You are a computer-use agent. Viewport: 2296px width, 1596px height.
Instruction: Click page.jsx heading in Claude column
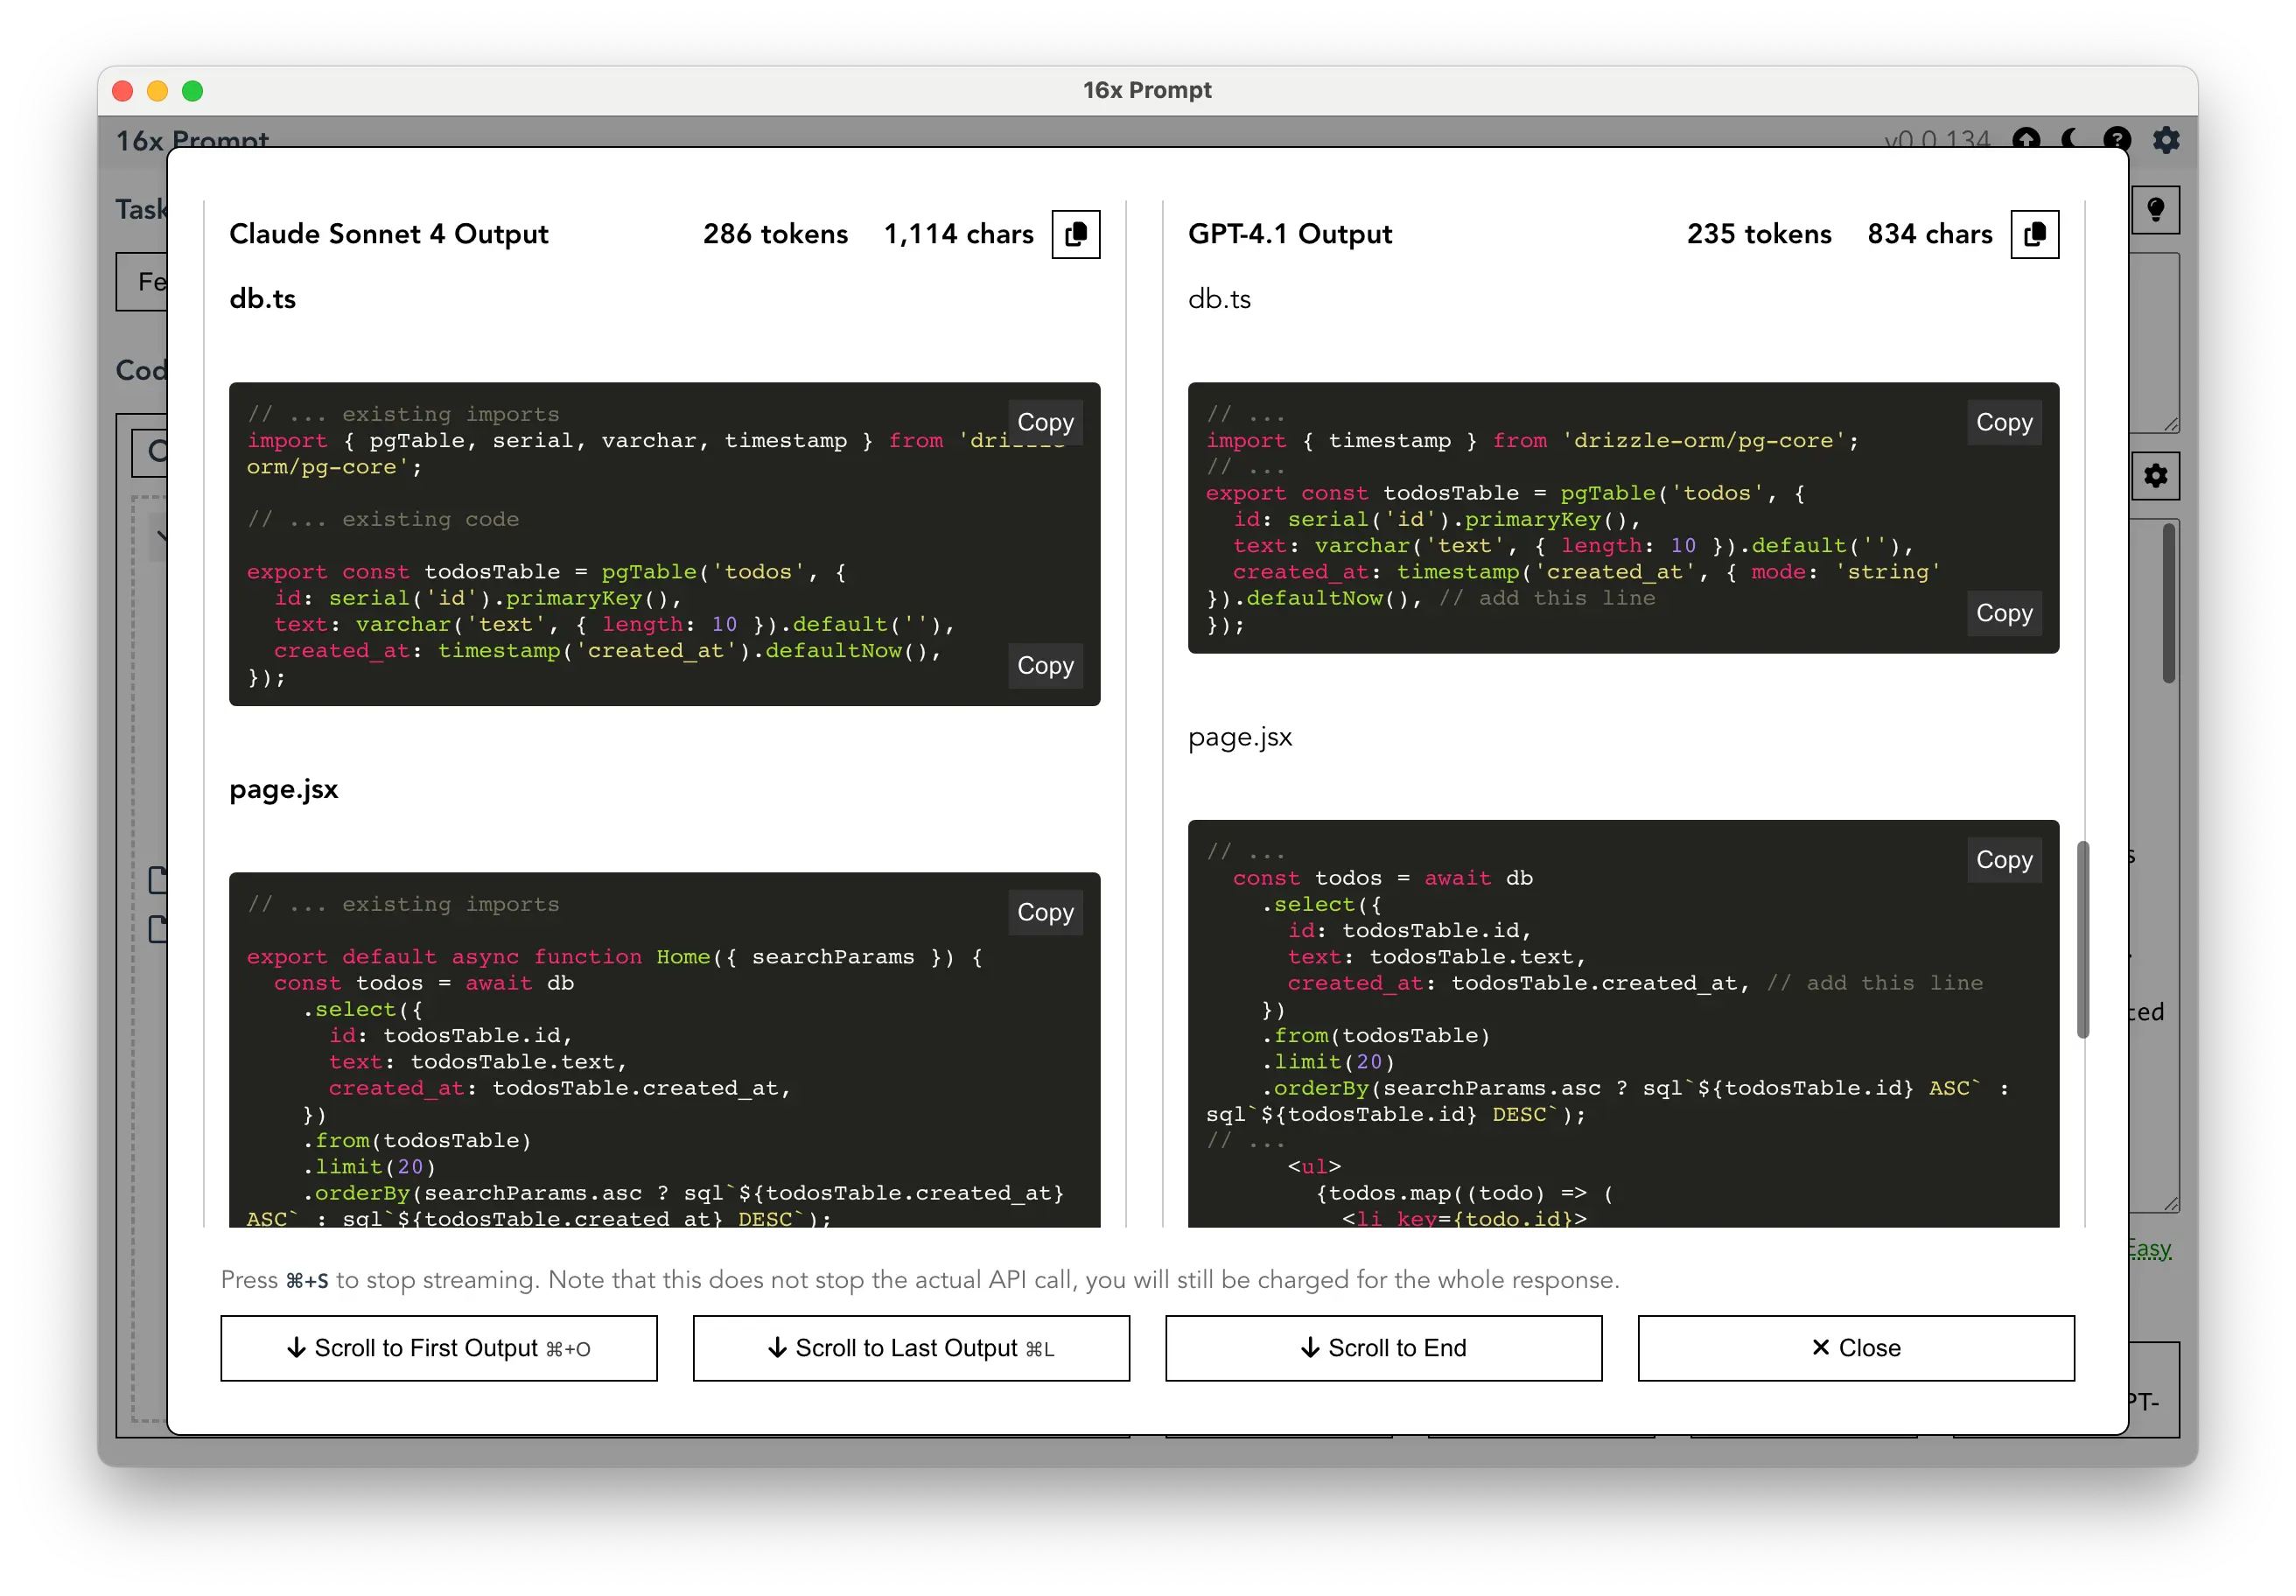(x=283, y=790)
